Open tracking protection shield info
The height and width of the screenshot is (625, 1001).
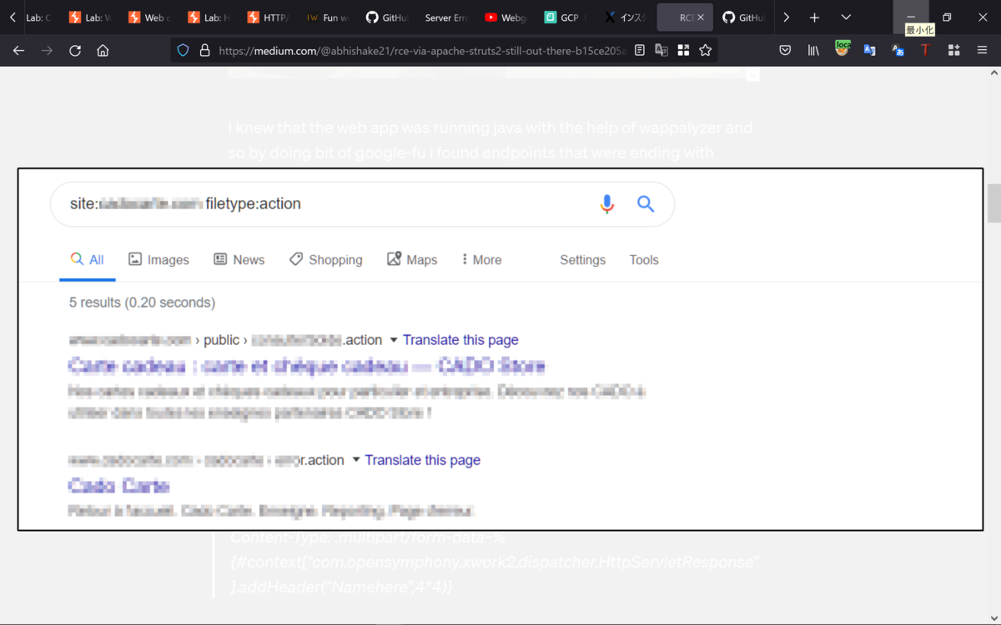click(x=184, y=51)
